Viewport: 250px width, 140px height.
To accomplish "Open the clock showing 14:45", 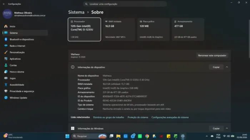I will pyautogui.click(x=242, y=136).
